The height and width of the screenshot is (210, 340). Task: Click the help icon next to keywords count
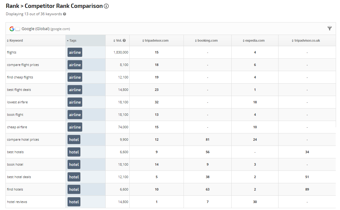pyautogui.click(x=65, y=14)
